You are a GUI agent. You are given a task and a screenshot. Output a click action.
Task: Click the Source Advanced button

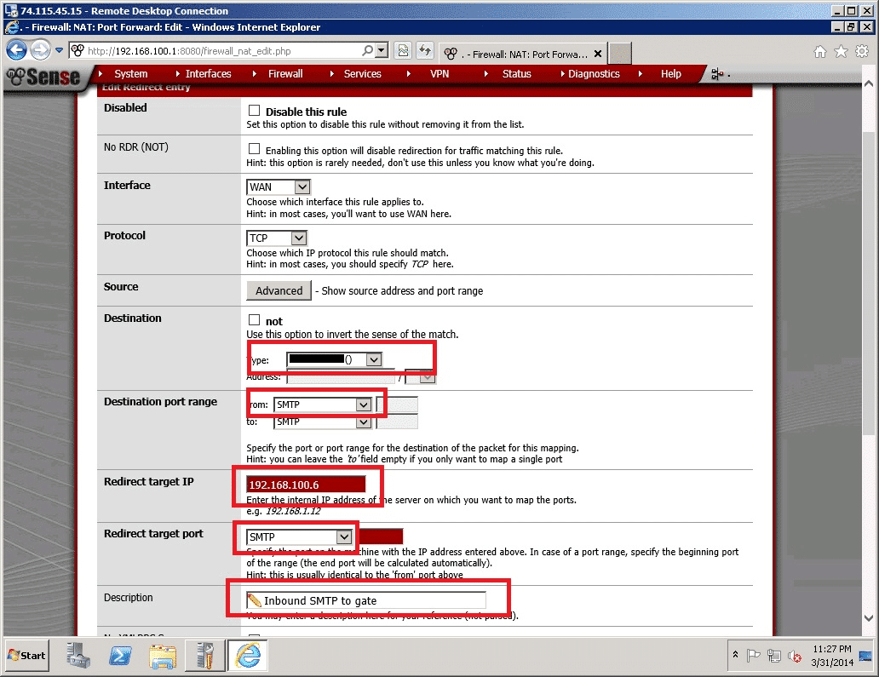[279, 290]
